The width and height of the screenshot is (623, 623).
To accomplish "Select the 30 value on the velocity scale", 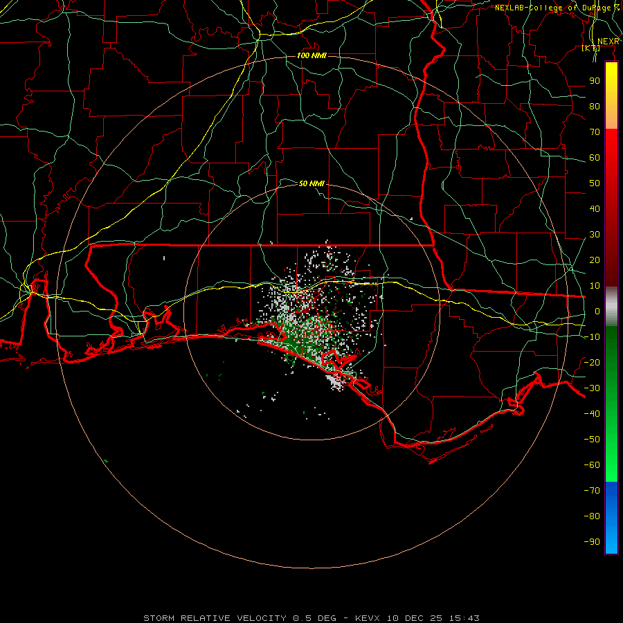I will tap(595, 235).
